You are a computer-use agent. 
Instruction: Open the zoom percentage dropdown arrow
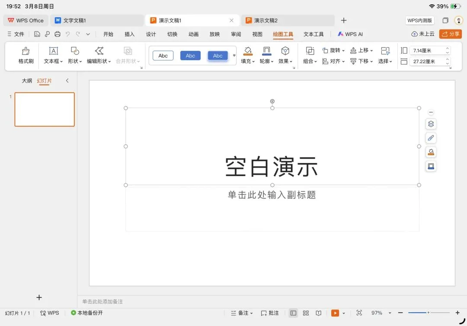[x=390, y=313]
